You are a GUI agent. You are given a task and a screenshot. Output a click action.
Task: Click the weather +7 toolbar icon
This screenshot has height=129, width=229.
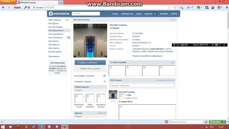[190, 7]
